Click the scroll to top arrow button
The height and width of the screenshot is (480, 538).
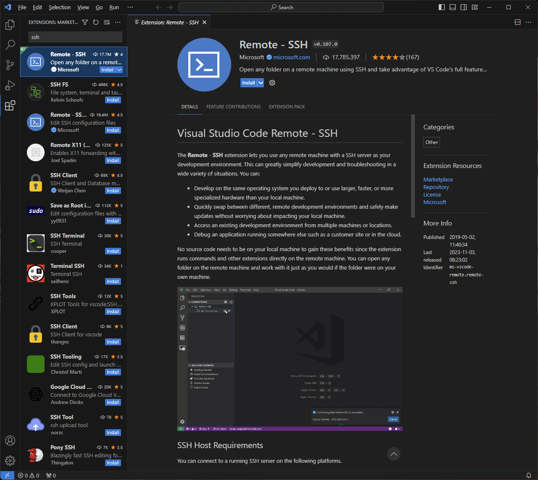pos(393,454)
